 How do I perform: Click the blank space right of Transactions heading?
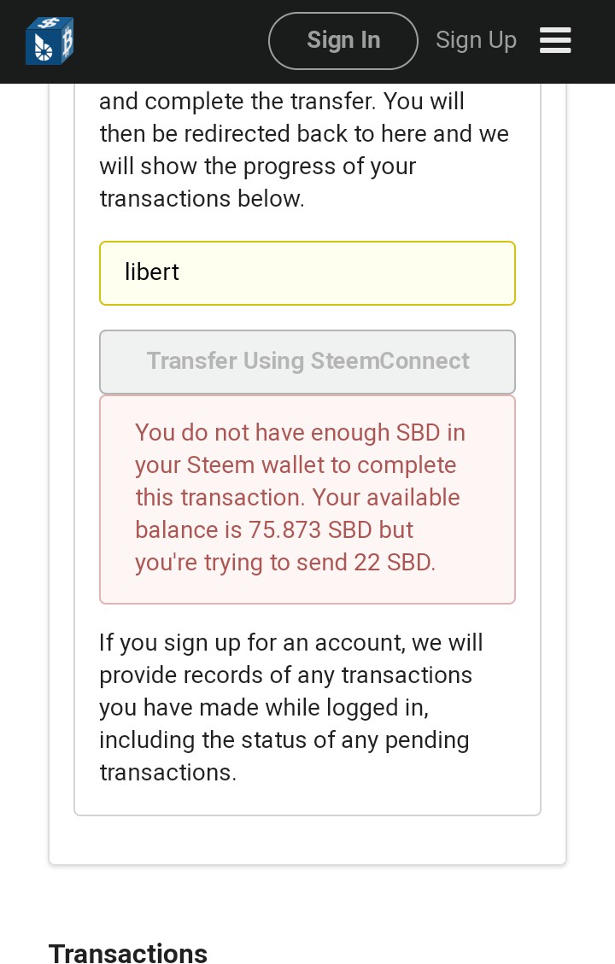click(x=410, y=953)
